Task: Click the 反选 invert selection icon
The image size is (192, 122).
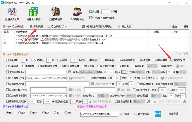Action: [x=181, y=27]
